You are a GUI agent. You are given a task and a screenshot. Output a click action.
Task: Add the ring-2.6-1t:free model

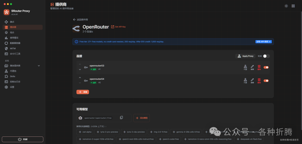coord(159,132)
